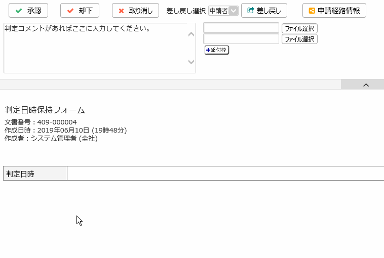Viewport: 384px width, 258px height.
Task: Open 申請経路情報 route information
Action: [334, 11]
